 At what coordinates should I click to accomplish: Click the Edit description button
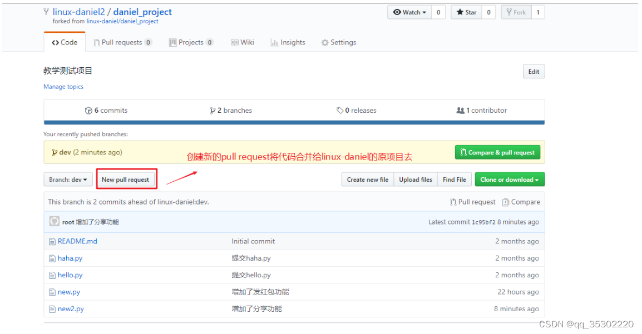(x=534, y=72)
